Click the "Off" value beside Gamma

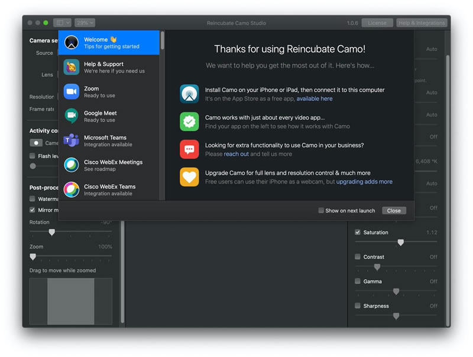tap(433, 281)
